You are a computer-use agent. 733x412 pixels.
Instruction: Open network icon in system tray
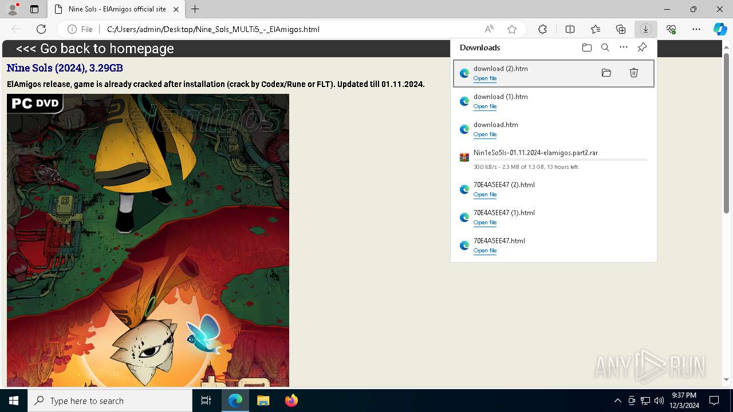[645, 401]
